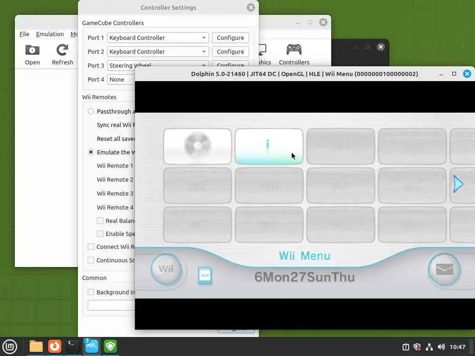475x356 pixels.
Task: Click the Wii Menu date text
Action: 304,277
